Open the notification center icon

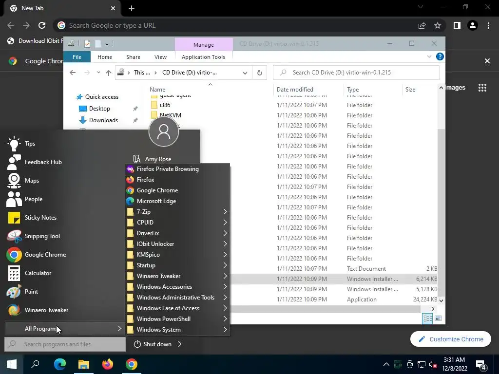[x=480, y=364]
